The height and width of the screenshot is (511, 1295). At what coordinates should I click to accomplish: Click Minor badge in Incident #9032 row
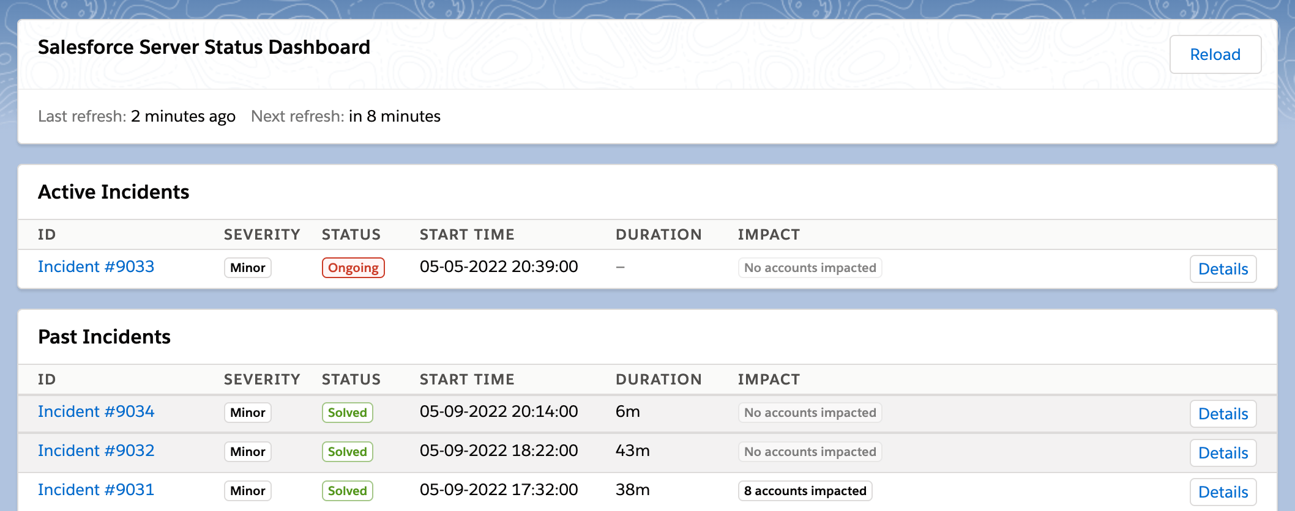coord(248,452)
